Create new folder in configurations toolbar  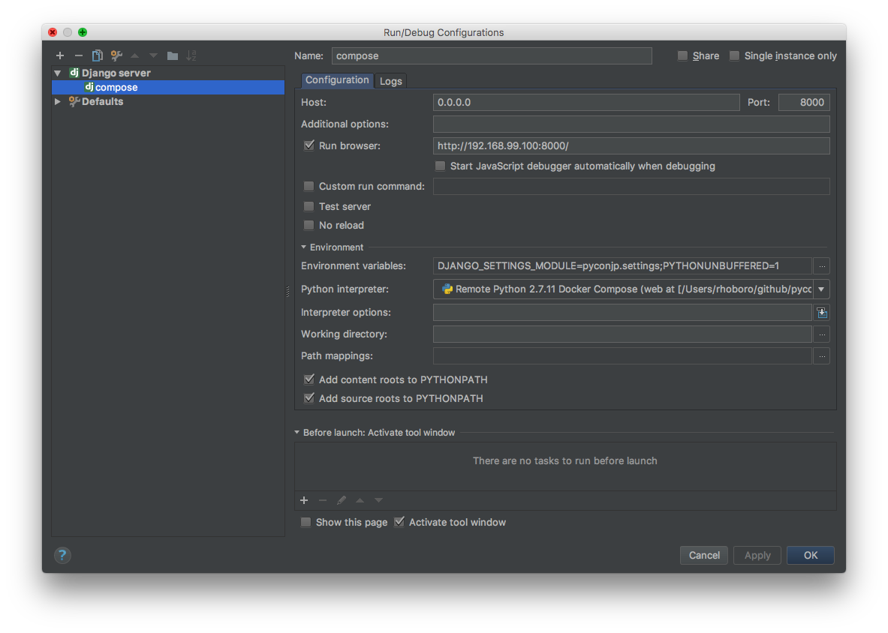tap(173, 55)
